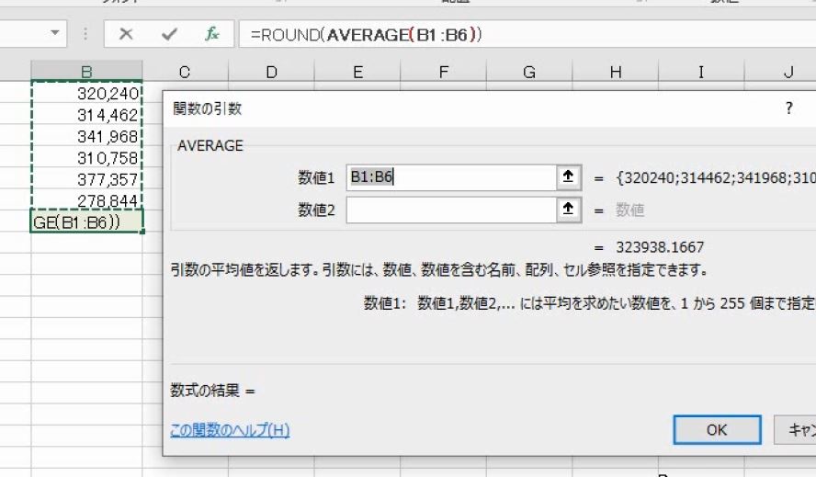The height and width of the screenshot is (477, 816).
Task: Click the editing cell showing GE(B1:B6))
Action: pos(86,221)
